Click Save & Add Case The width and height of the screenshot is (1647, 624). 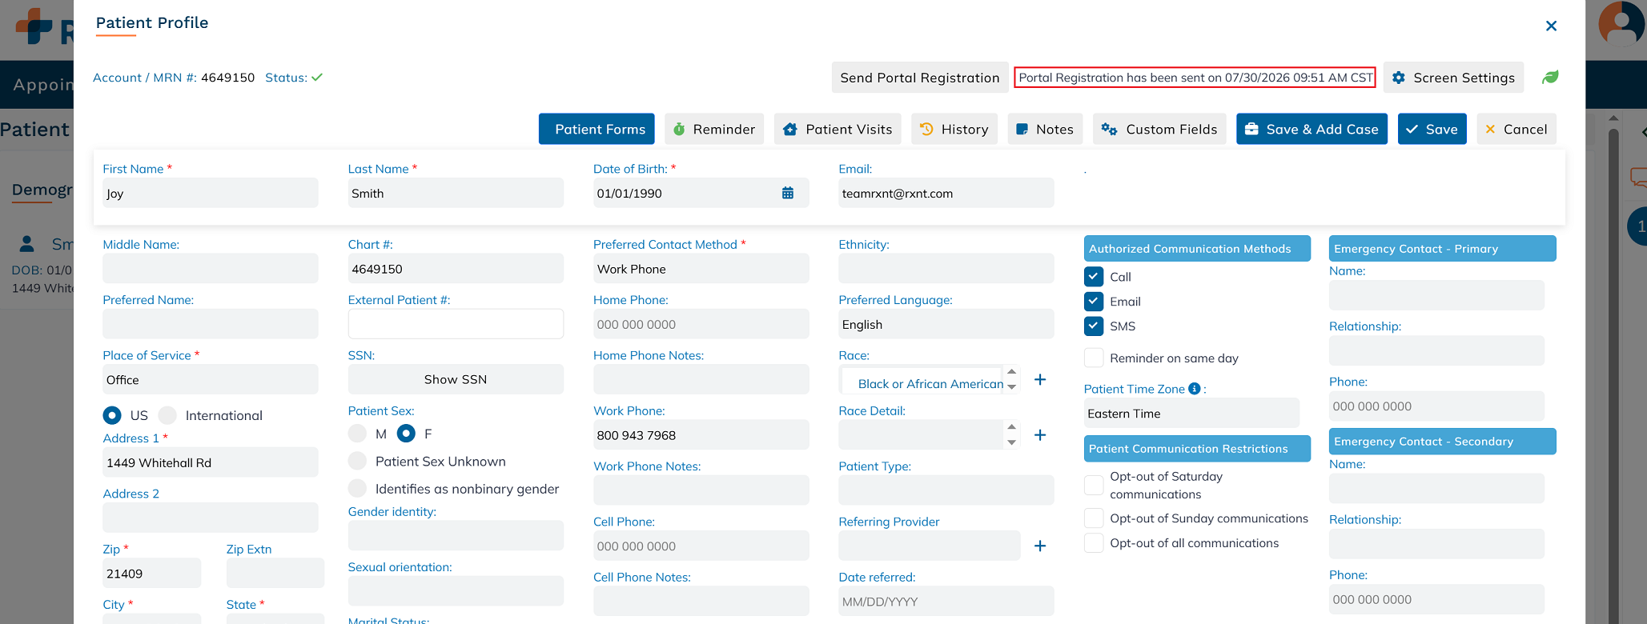(1312, 129)
